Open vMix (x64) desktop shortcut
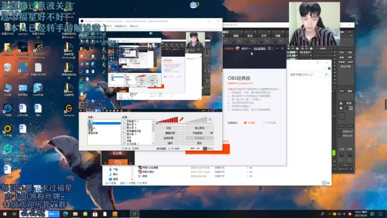 click(23, 69)
